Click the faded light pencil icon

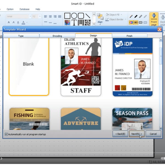(145, 16)
